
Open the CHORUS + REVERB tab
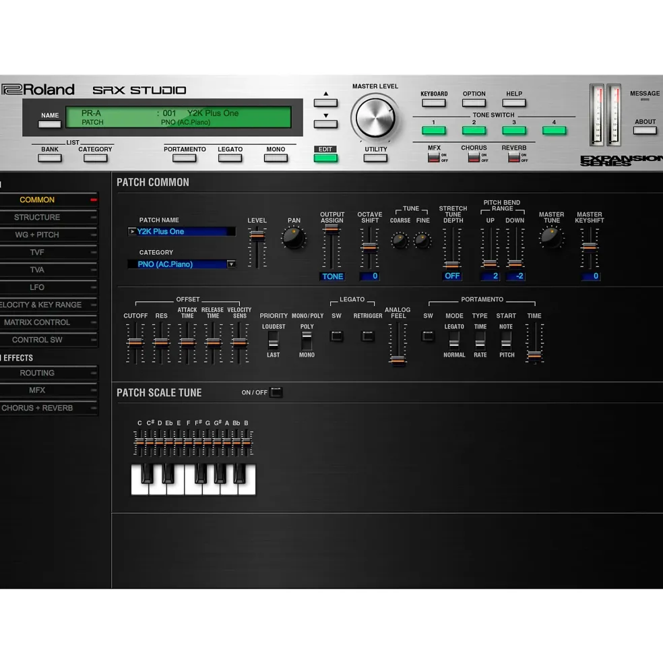coord(49,409)
